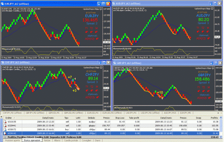Open the AUDJPY,M15 chart tab
This screenshot has width=224, height=142.
(x=170, y=113)
